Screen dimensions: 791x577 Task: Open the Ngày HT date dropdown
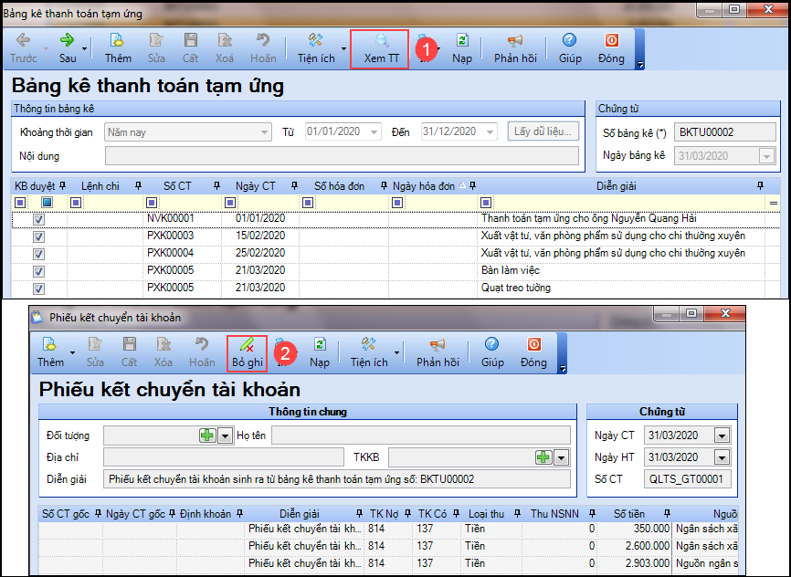[x=722, y=457]
